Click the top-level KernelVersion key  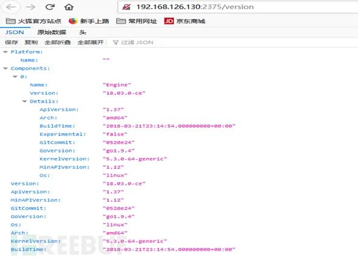click(x=36, y=241)
